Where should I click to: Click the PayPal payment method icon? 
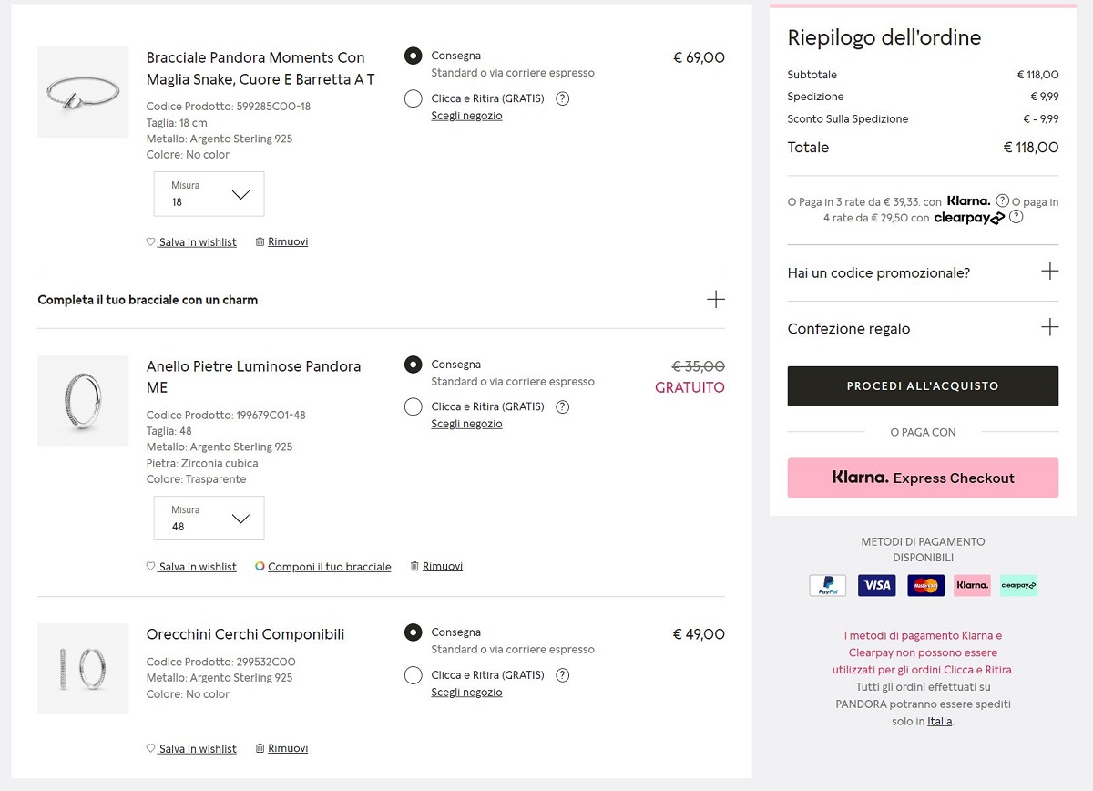click(827, 586)
